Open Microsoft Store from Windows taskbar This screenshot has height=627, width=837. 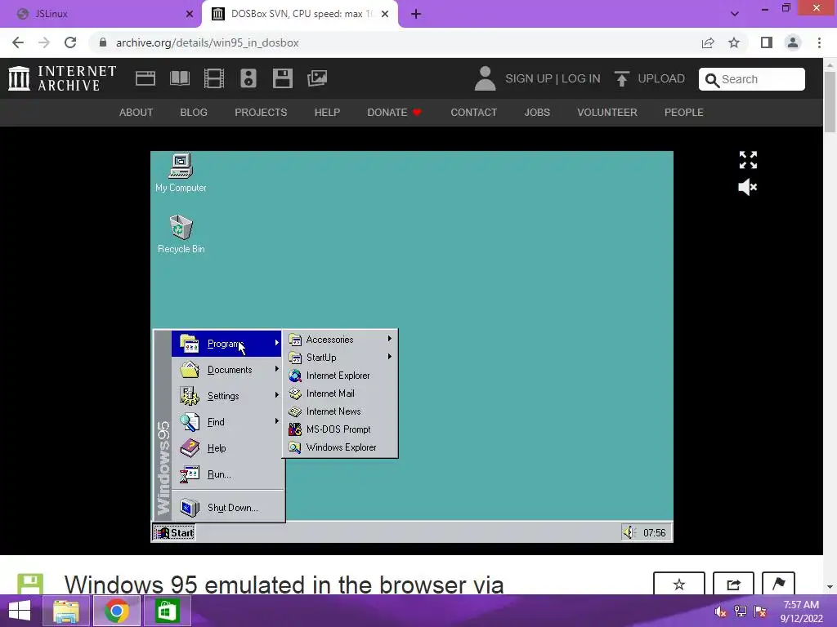coord(167,611)
